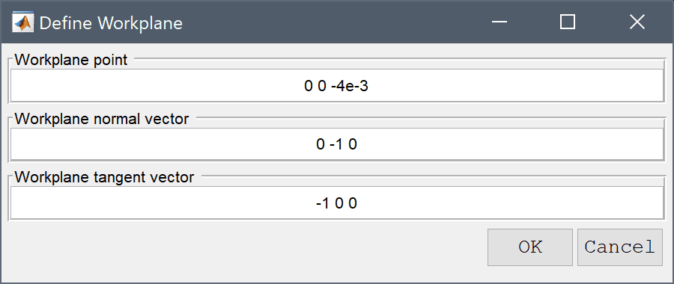Click left end of Workplane point field
This screenshot has width=674, height=284.
pos(25,85)
